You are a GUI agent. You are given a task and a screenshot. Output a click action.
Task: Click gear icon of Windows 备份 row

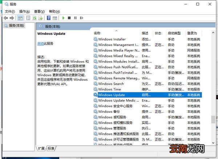point(95,112)
